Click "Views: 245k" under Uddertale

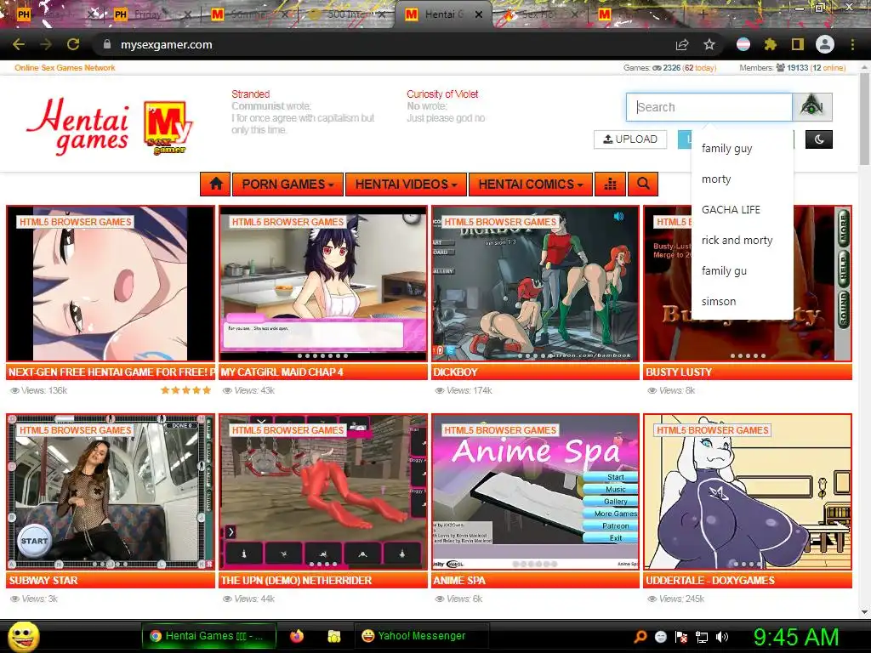click(x=676, y=599)
